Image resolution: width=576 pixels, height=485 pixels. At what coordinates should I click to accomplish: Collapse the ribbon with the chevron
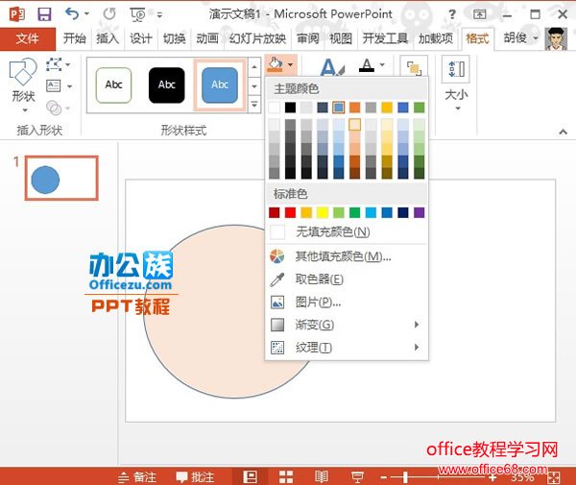point(563,132)
